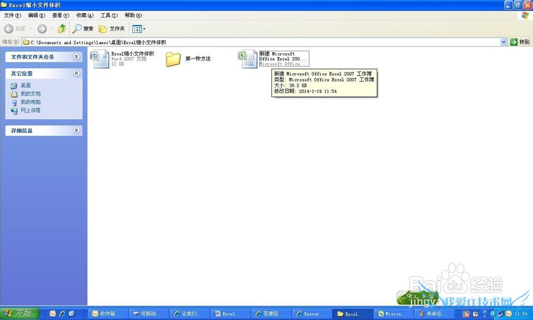Screen dimensions: 533x320
Task: Open the 我的文档 link
Action: 30,93
